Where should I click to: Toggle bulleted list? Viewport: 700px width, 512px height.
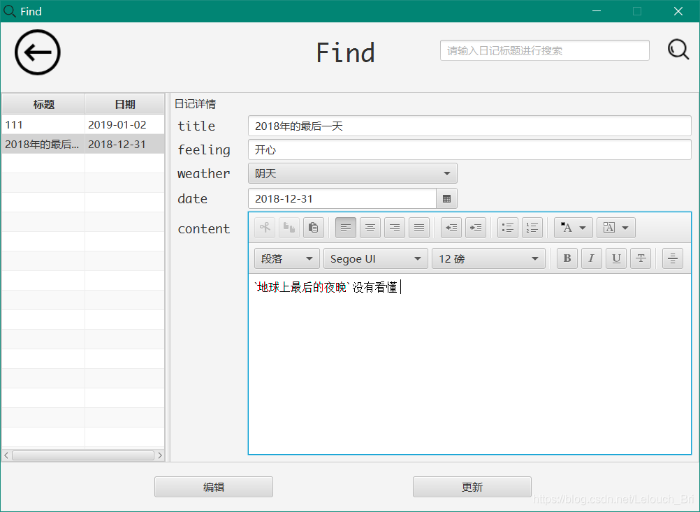click(x=508, y=228)
